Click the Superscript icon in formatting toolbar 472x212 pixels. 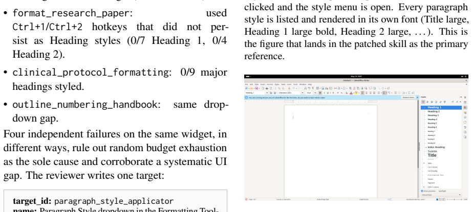338,93
